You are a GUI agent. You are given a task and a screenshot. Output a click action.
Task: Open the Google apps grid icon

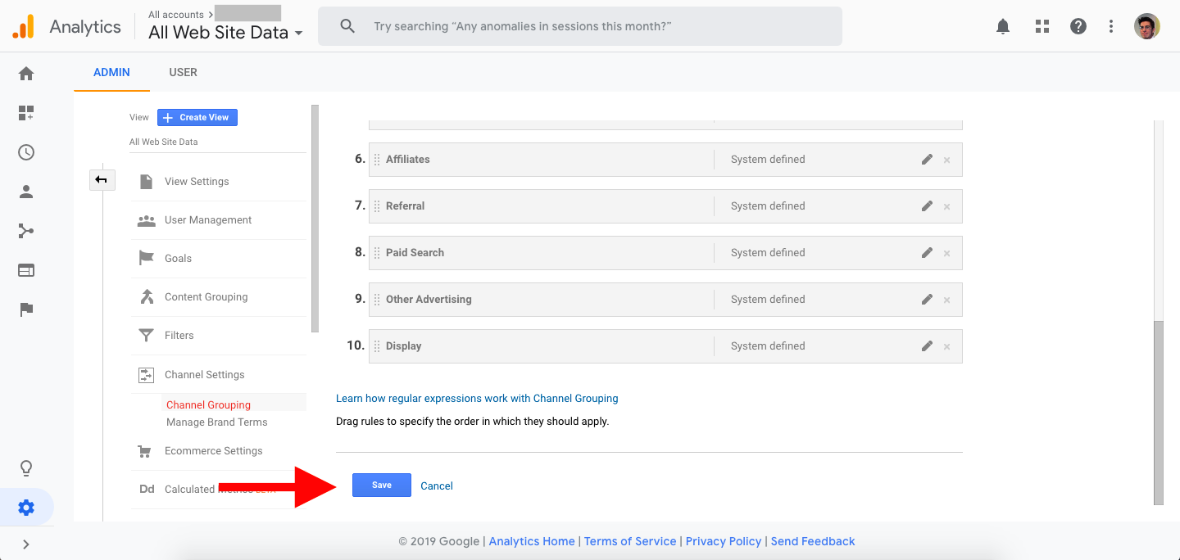click(1042, 25)
